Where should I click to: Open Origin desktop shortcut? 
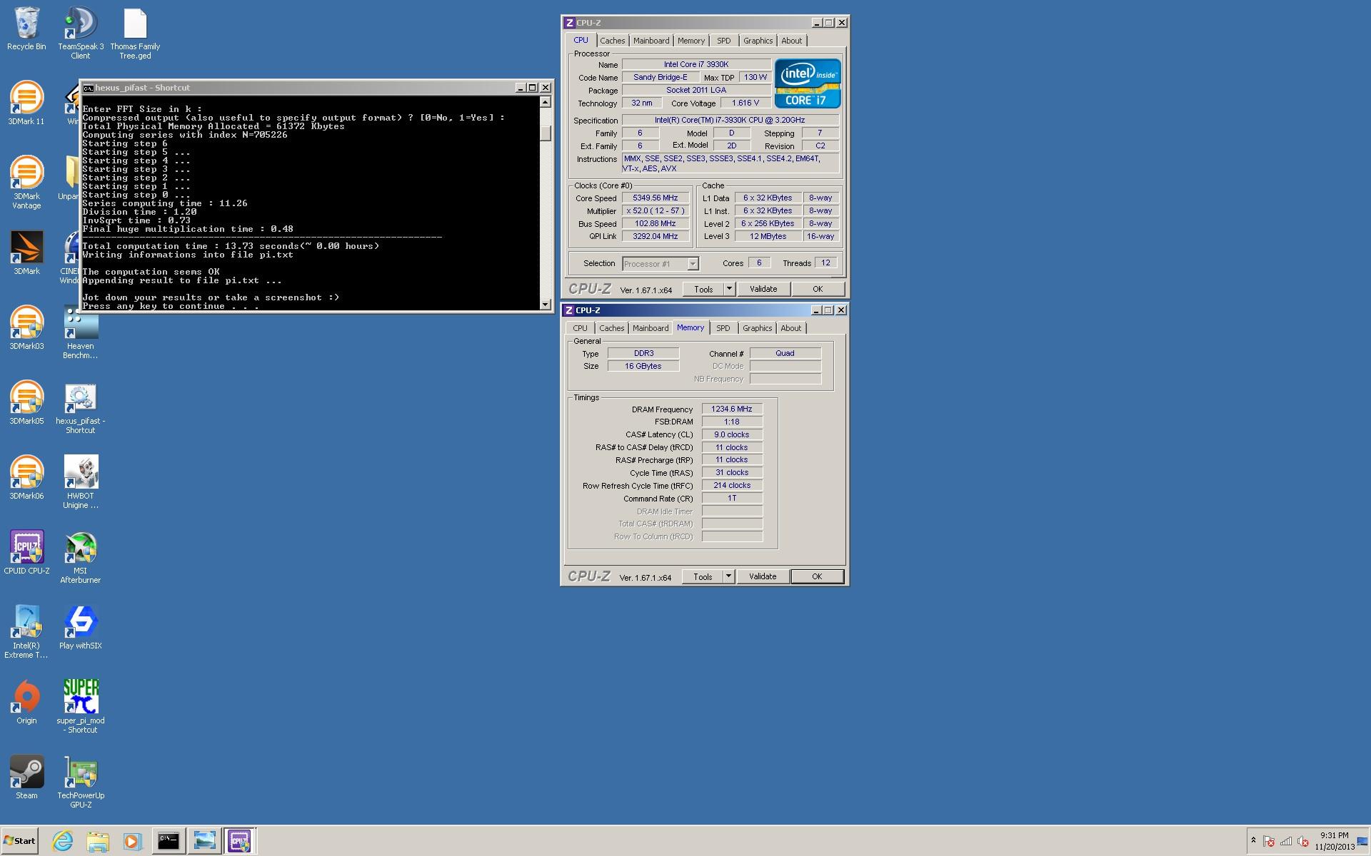point(26,703)
